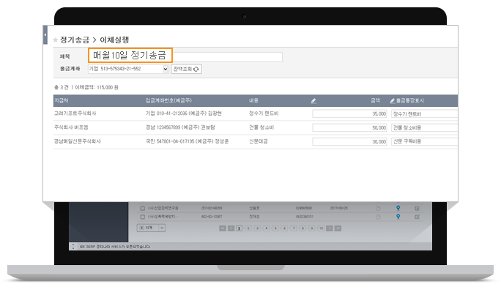
Task: Open document icon on 402-82-10067 row
Action: point(378,217)
